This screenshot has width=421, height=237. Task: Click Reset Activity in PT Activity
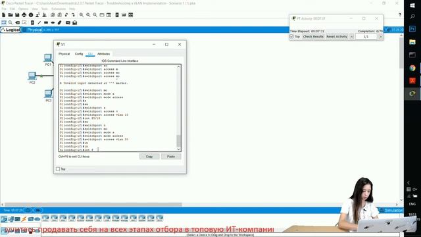tap(337, 37)
